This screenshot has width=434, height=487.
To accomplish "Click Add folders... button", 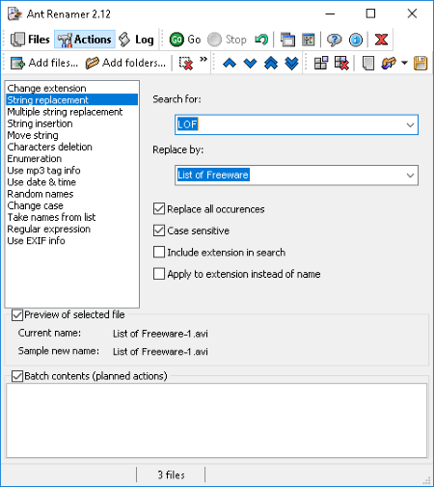I will [x=125, y=63].
